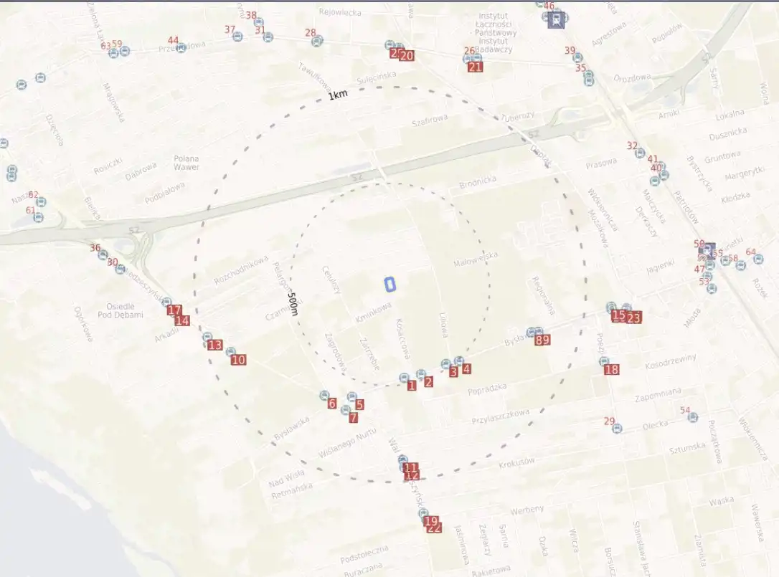Image resolution: width=779 pixels, height=577 pixels.
Task: Click red marker 6 on Bysławska
Action: (x=332, y=404)
